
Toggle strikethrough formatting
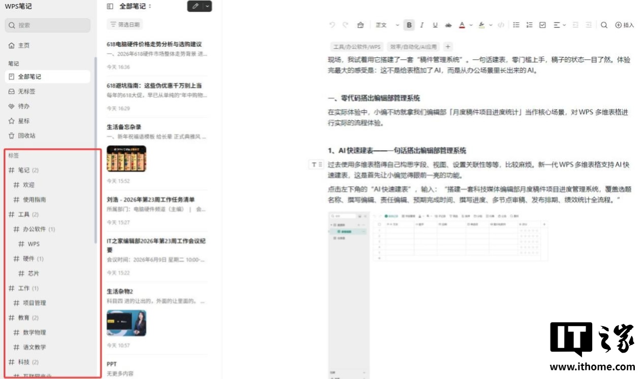(448, 25)
